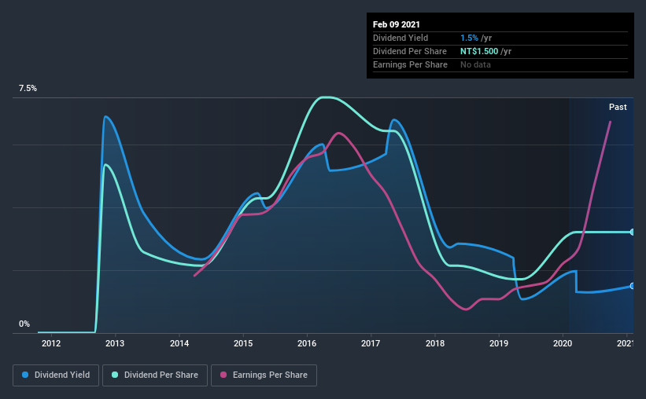Toggle the Dividend Per Share legend button

click(x=155, y=375)
